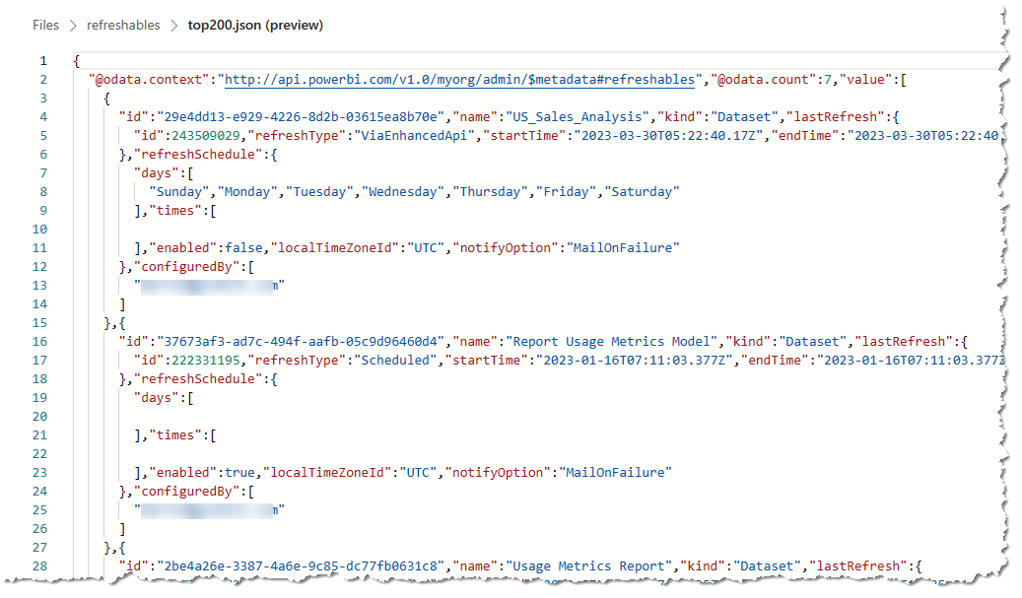Click line number 28 in the gutter
The height and width of the screenshot is (598, 1022).
[39, 565]
